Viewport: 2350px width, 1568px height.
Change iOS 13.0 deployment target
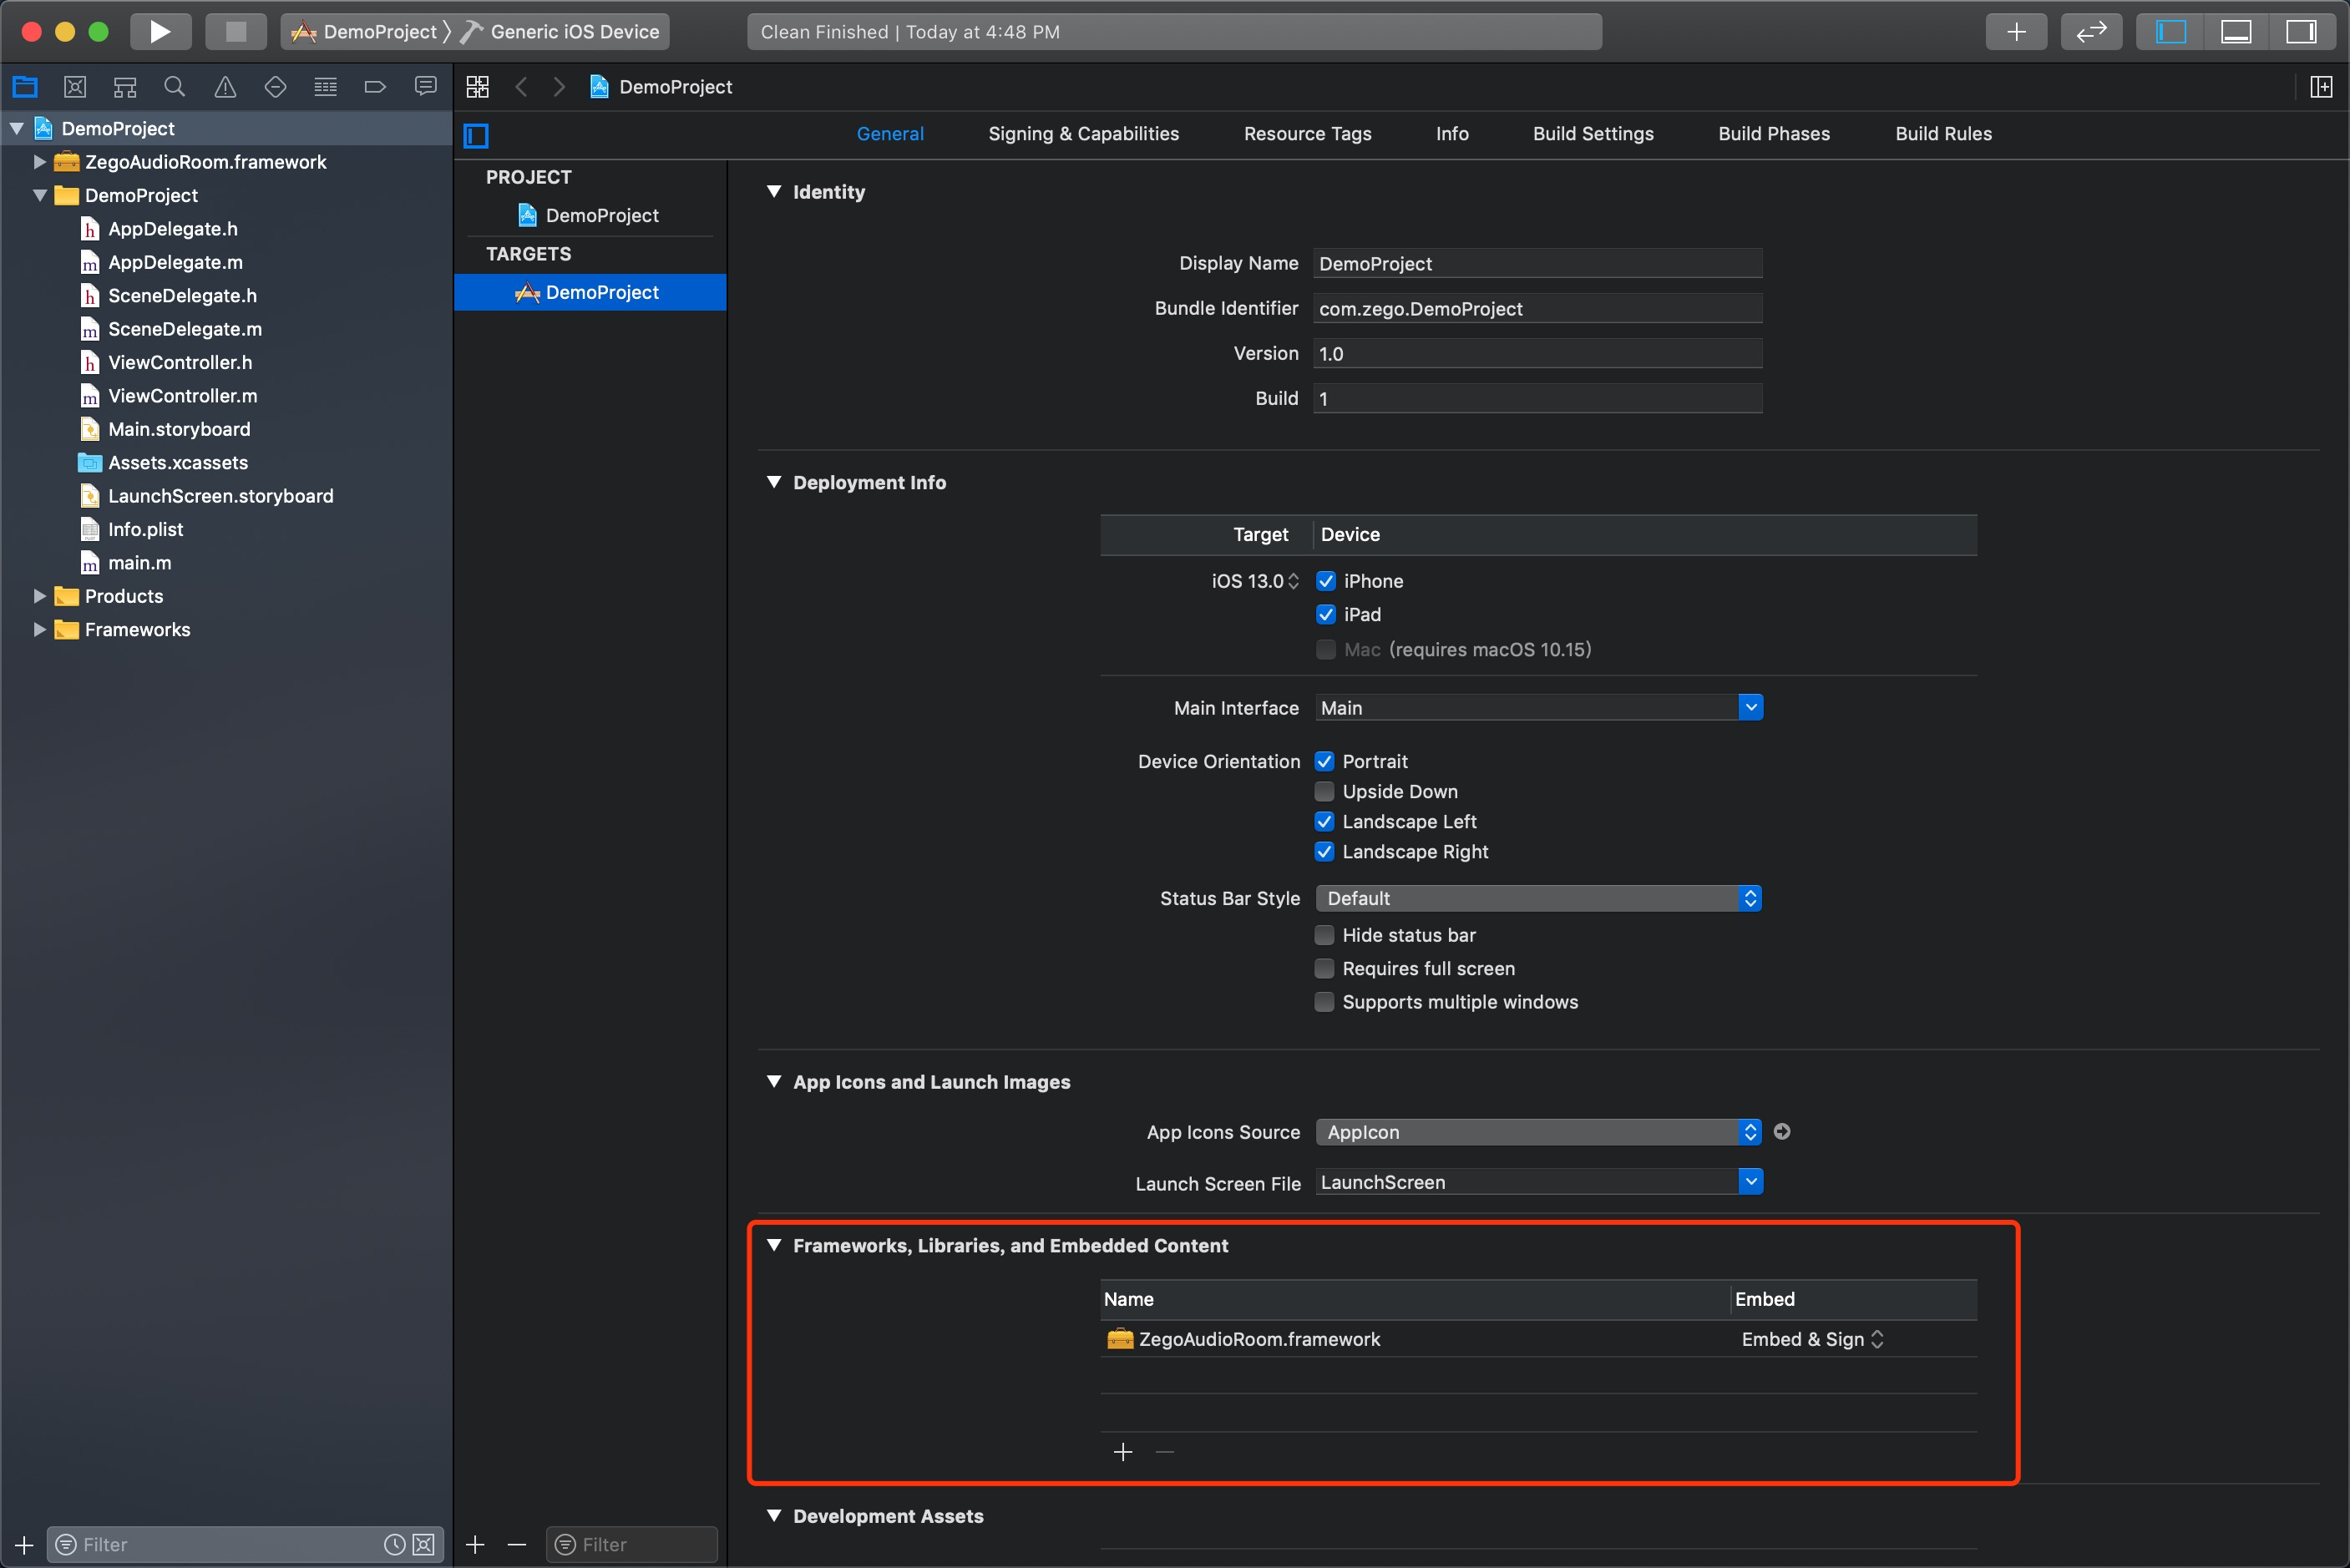coord(1255,581)
